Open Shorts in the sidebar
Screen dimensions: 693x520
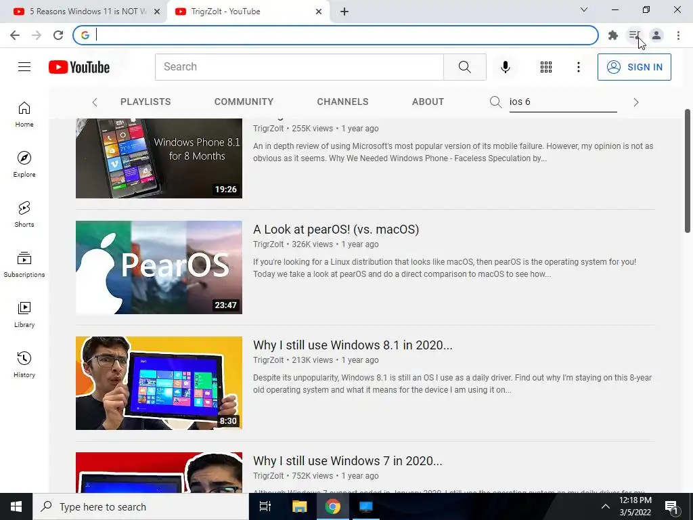point(24,214)
